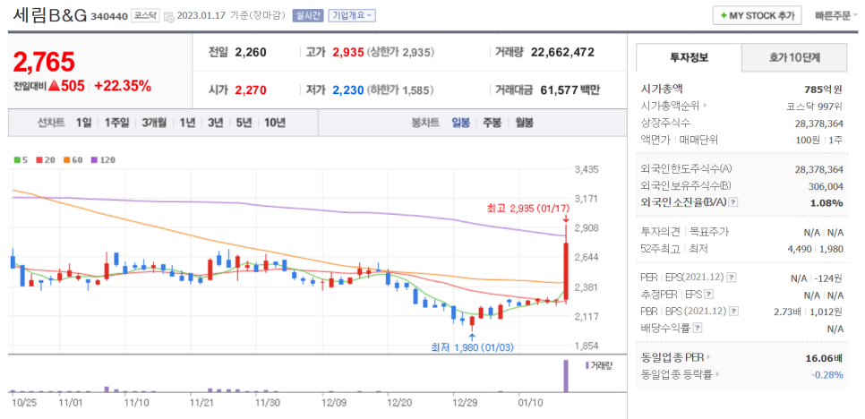Click the red 20-day moving average legend
This screenshot has height=419, width=865.
45,160
